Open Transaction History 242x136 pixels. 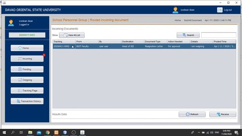pos(27,101)
